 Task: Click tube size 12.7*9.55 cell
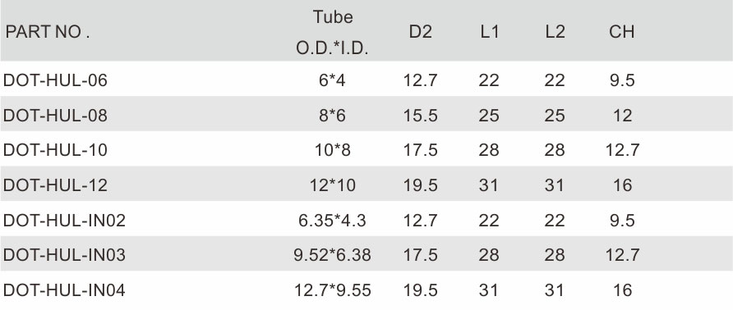coord(332,290)
